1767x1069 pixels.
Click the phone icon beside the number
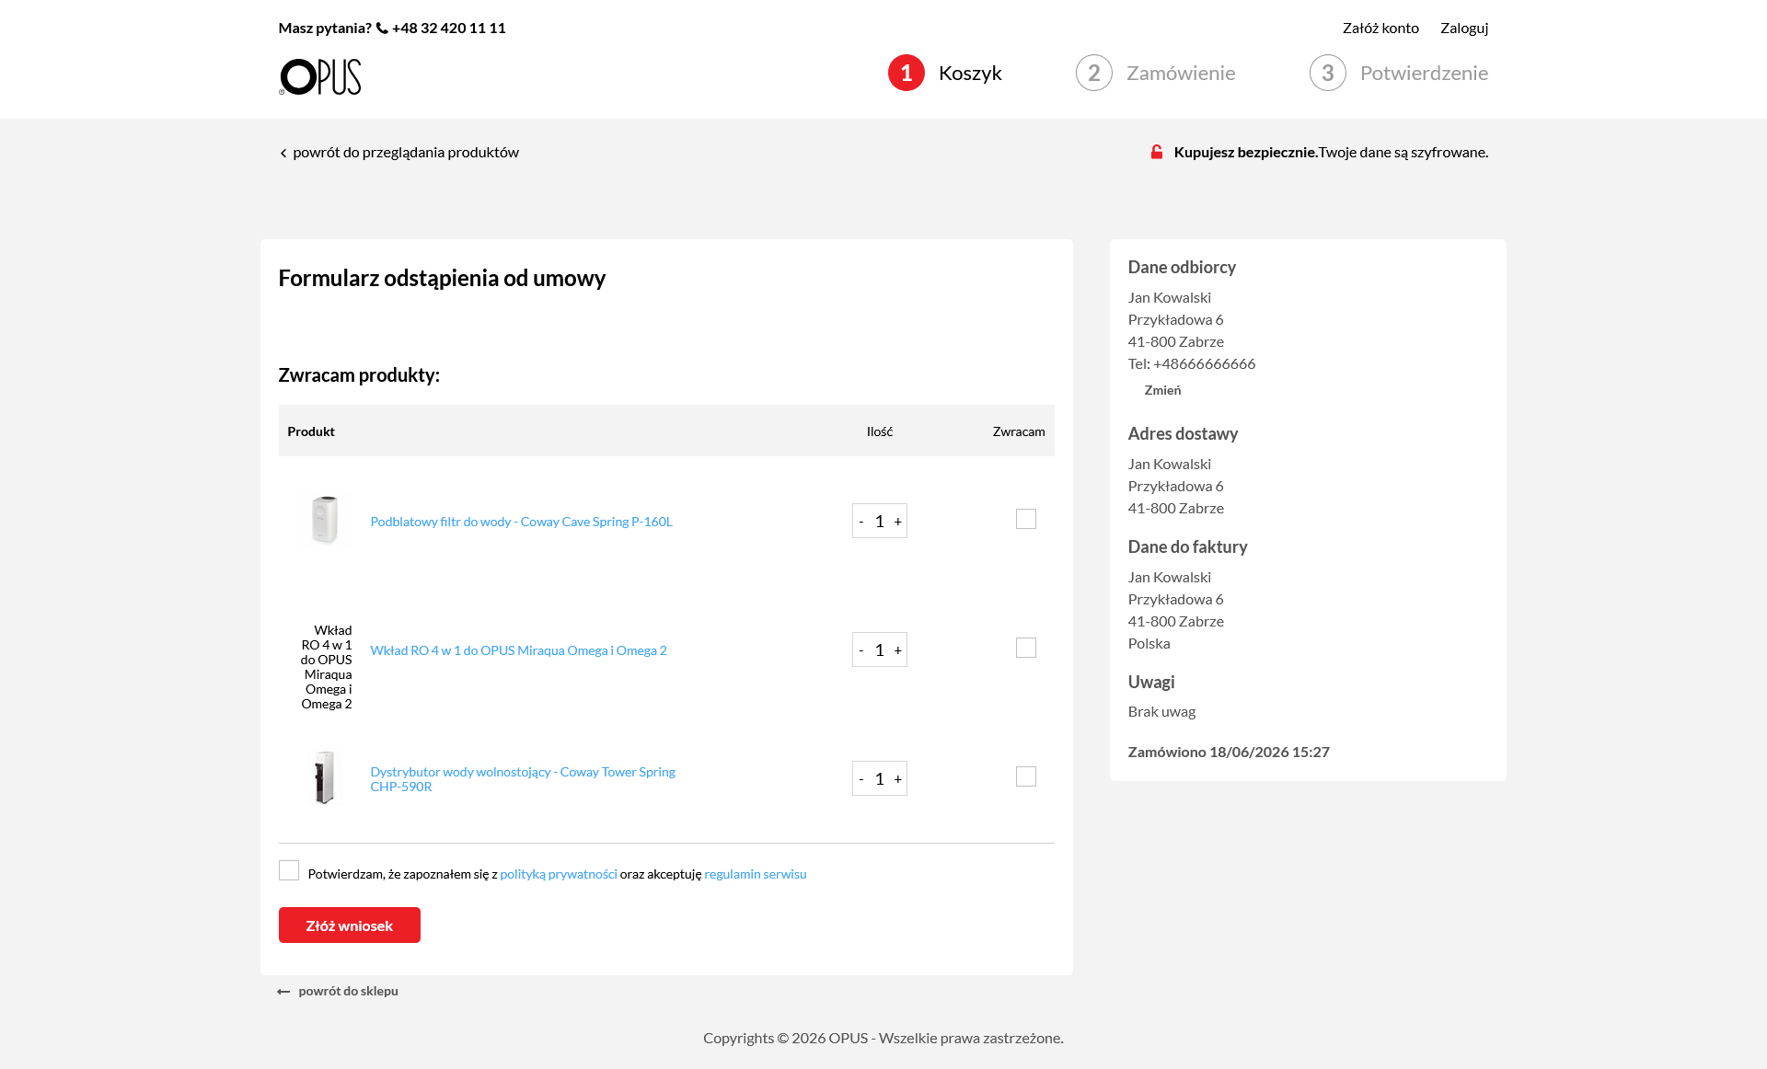382,29
